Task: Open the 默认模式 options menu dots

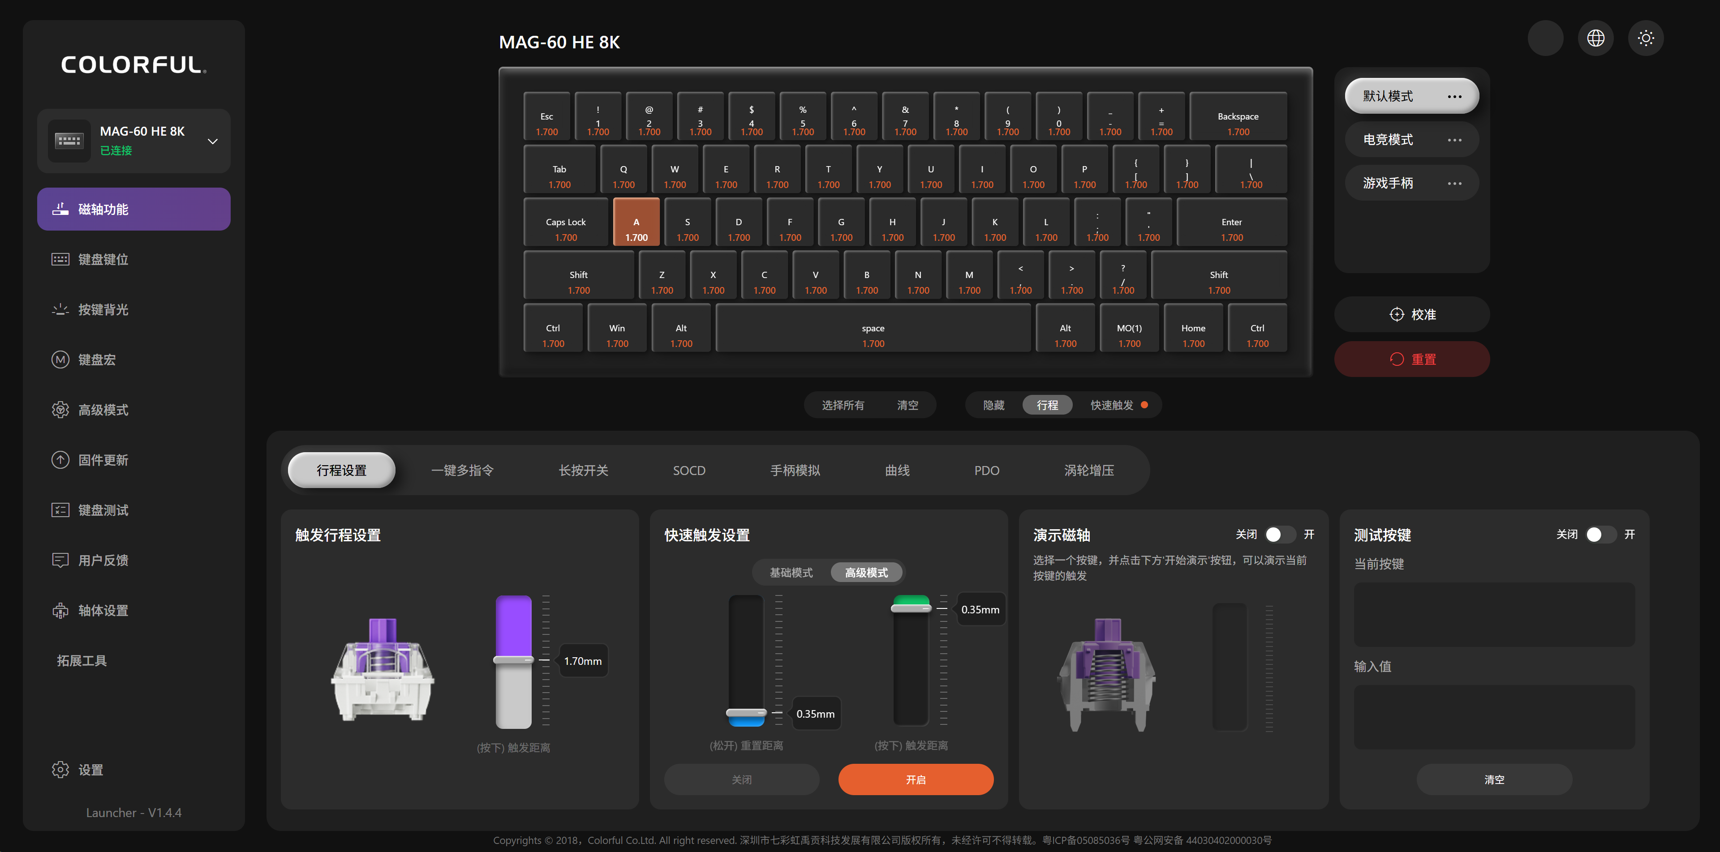Action: pyautogui.click(x=1454, y=97)
